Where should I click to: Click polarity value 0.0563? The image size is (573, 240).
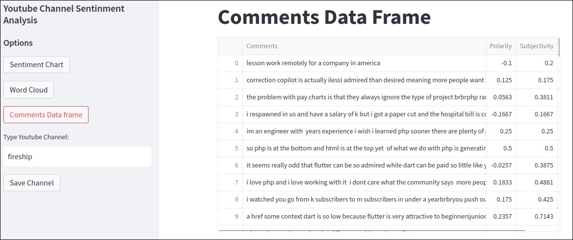500,97
